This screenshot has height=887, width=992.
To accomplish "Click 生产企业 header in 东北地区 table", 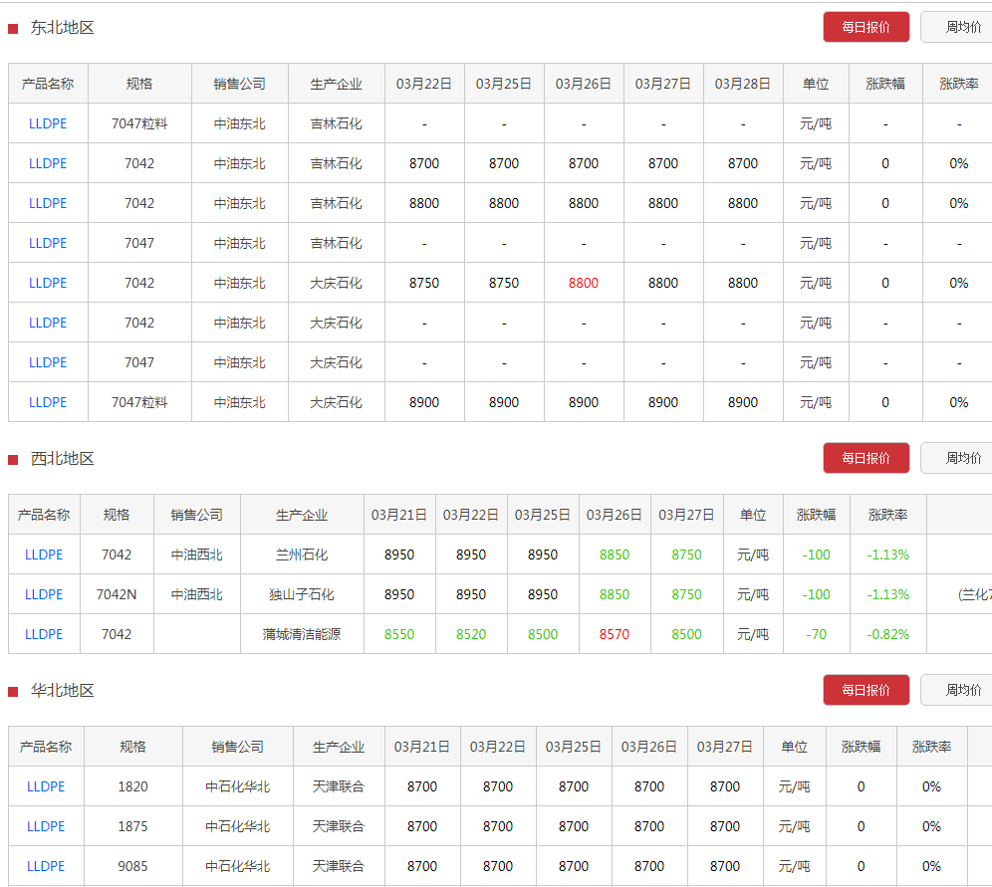I will coord(337,84).
